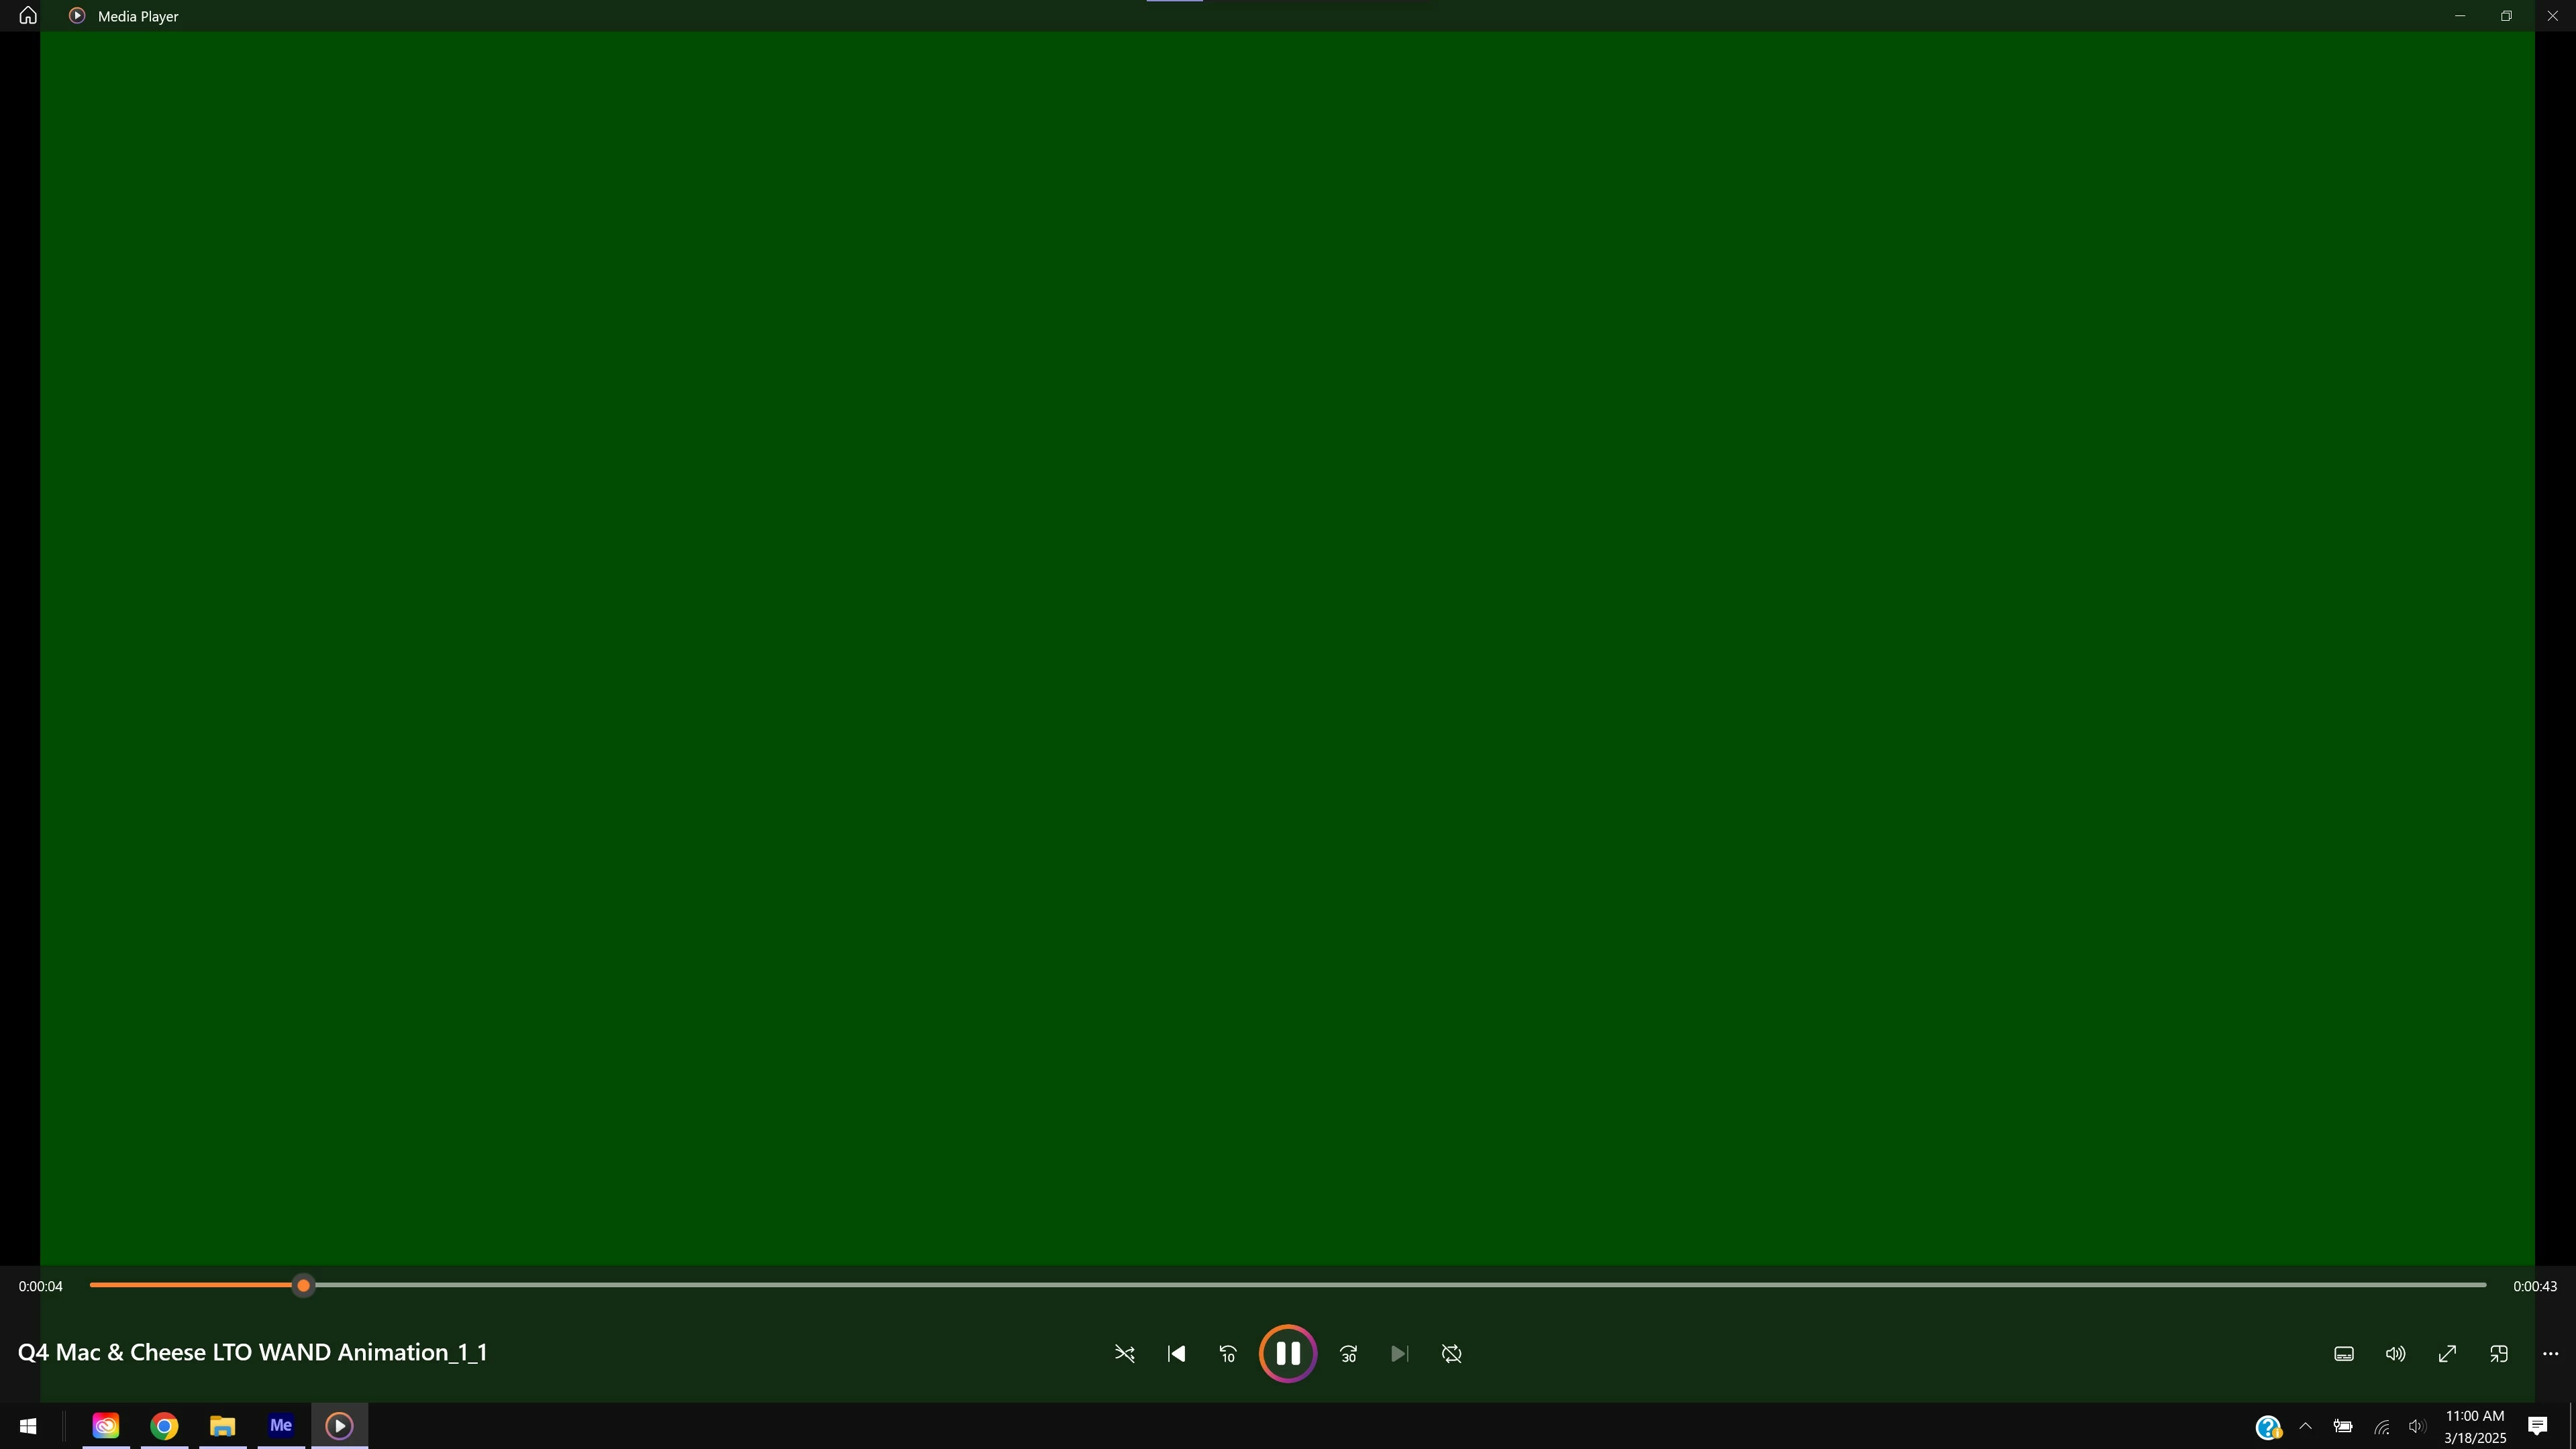Switch to mini player mode
This screenshot has height=1449, width=2576.
[x=2498, y=1354]
